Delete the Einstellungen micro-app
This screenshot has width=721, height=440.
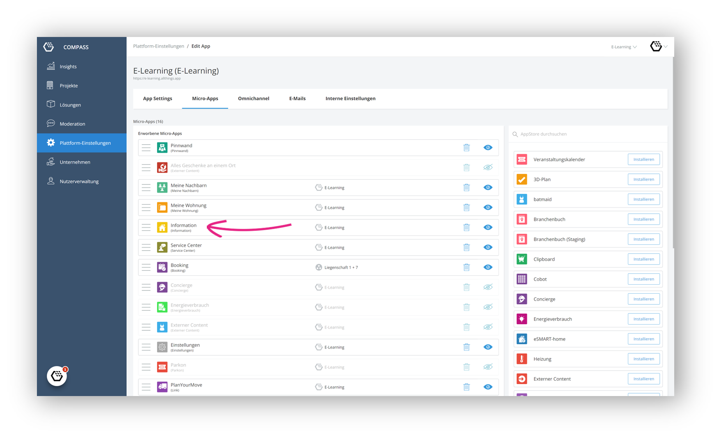pos(467,347)
